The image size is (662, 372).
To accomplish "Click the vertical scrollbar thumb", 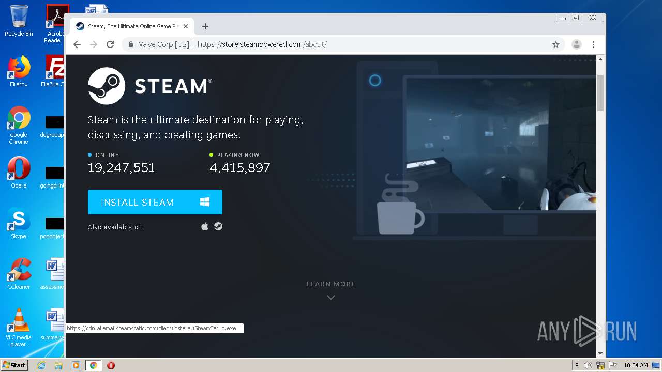I will 600,93.
